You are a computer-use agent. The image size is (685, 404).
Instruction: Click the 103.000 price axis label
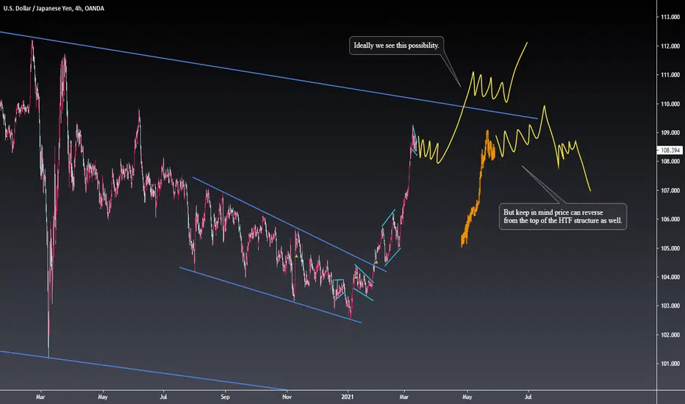coord(670,306)
